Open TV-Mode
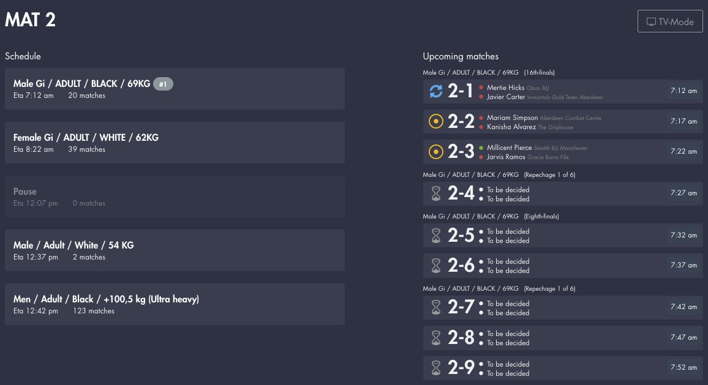The image size is (708, 385). click(670, 21)
